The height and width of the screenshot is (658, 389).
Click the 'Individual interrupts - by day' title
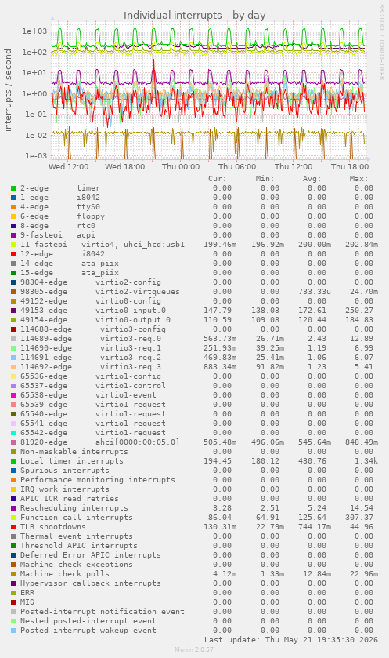[x=195, y=16]
